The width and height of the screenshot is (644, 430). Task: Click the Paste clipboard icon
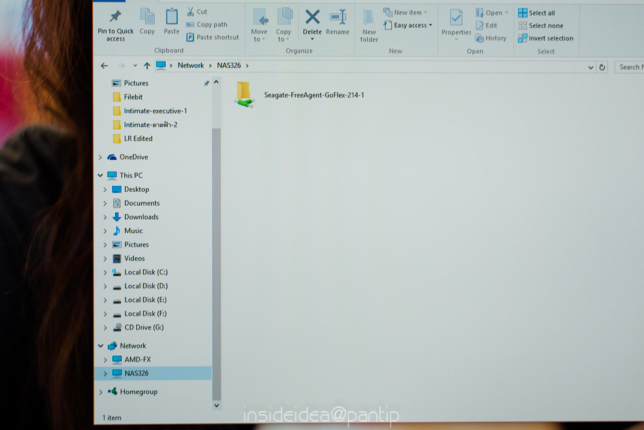point(171,17)
